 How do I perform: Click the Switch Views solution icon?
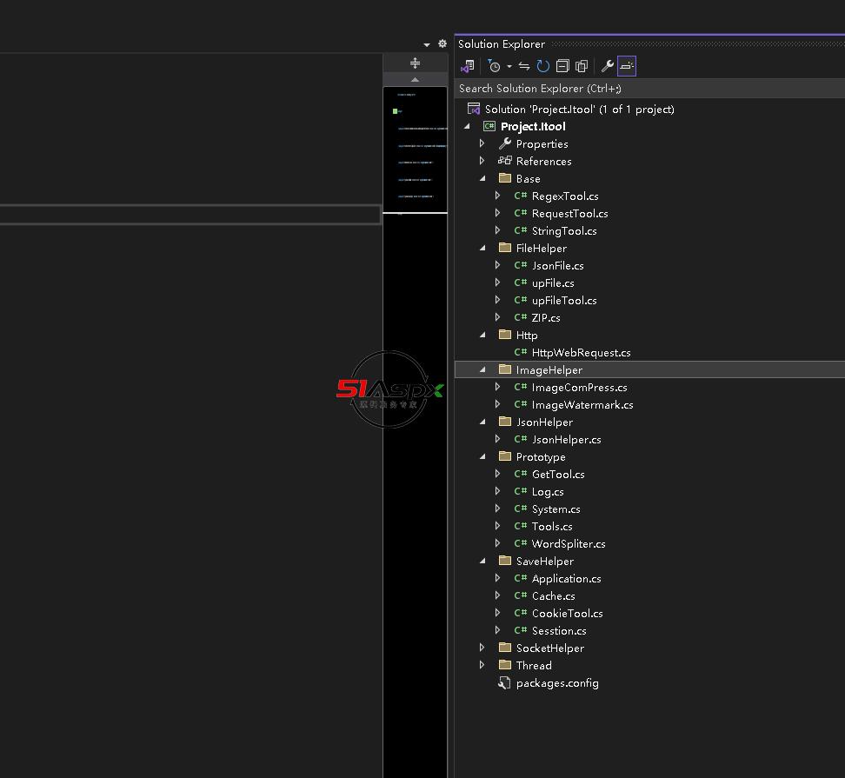tap(468, 66)
